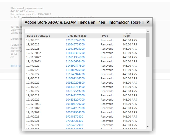
Task: Select the date 19/10/2022
Action: 34,61
